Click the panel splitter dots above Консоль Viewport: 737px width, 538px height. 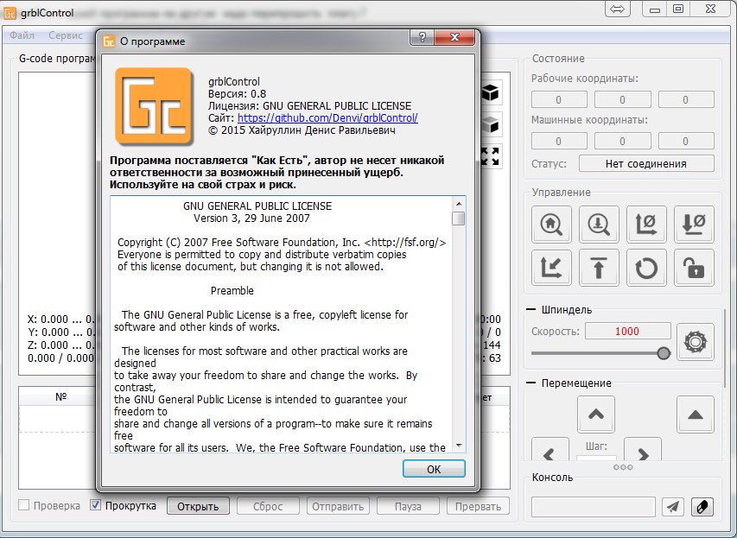[x=623, y=467]
